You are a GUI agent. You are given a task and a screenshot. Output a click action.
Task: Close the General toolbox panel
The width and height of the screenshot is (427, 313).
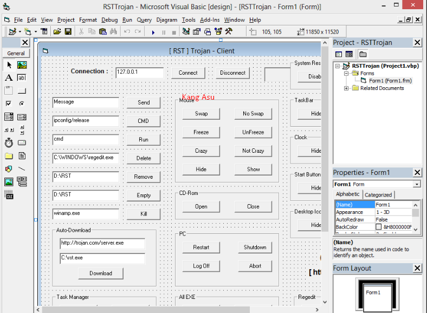pyautogui.click(x=25, y=42)
